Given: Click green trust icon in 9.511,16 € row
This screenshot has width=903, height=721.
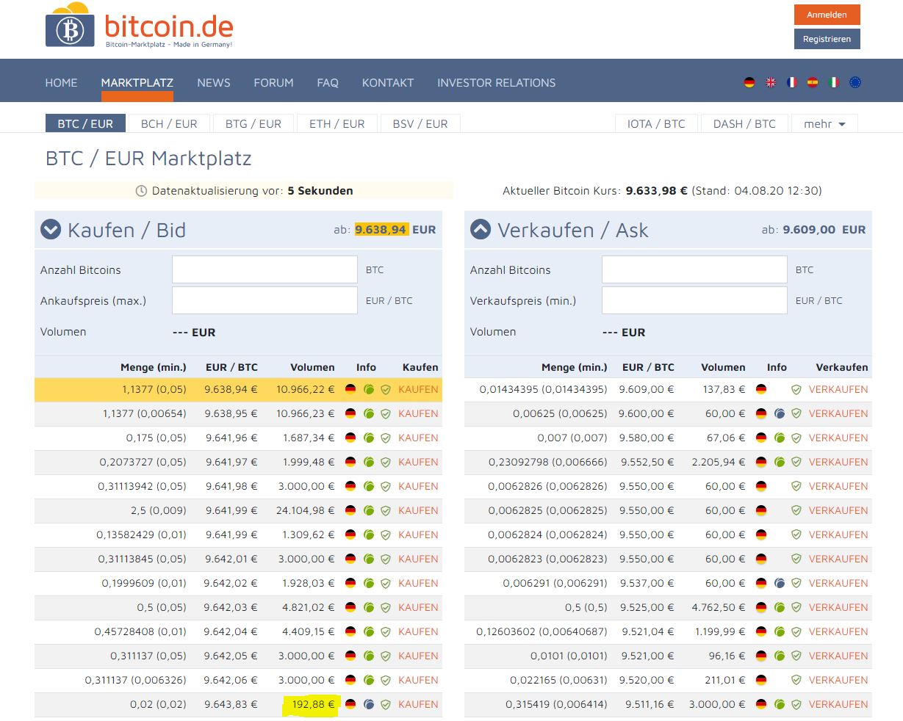Looking at the screenshot, I should [x=780, y=704].
